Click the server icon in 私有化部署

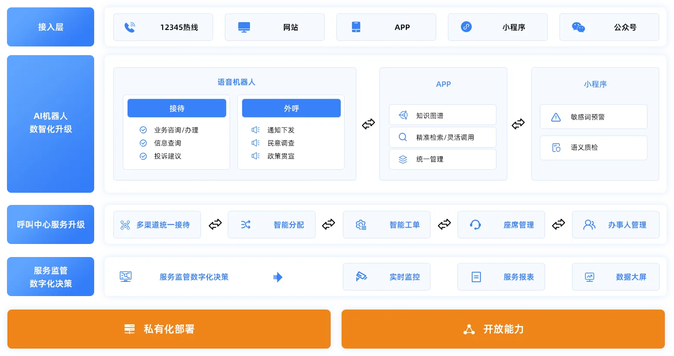click(x=129, y=329)
